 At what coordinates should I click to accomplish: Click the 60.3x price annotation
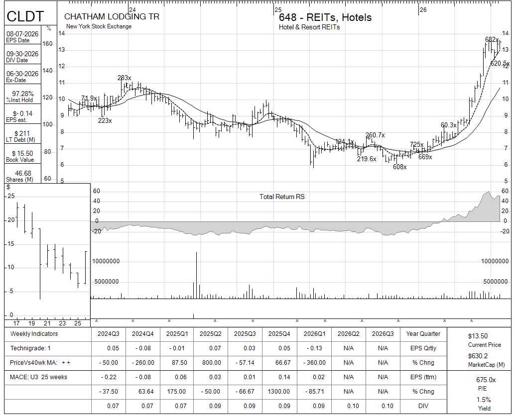click(448, 125)
